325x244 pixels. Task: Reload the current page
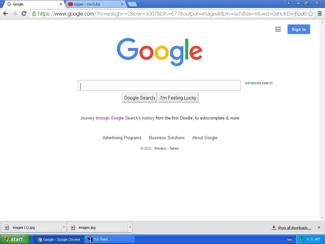tap(24, 14)
